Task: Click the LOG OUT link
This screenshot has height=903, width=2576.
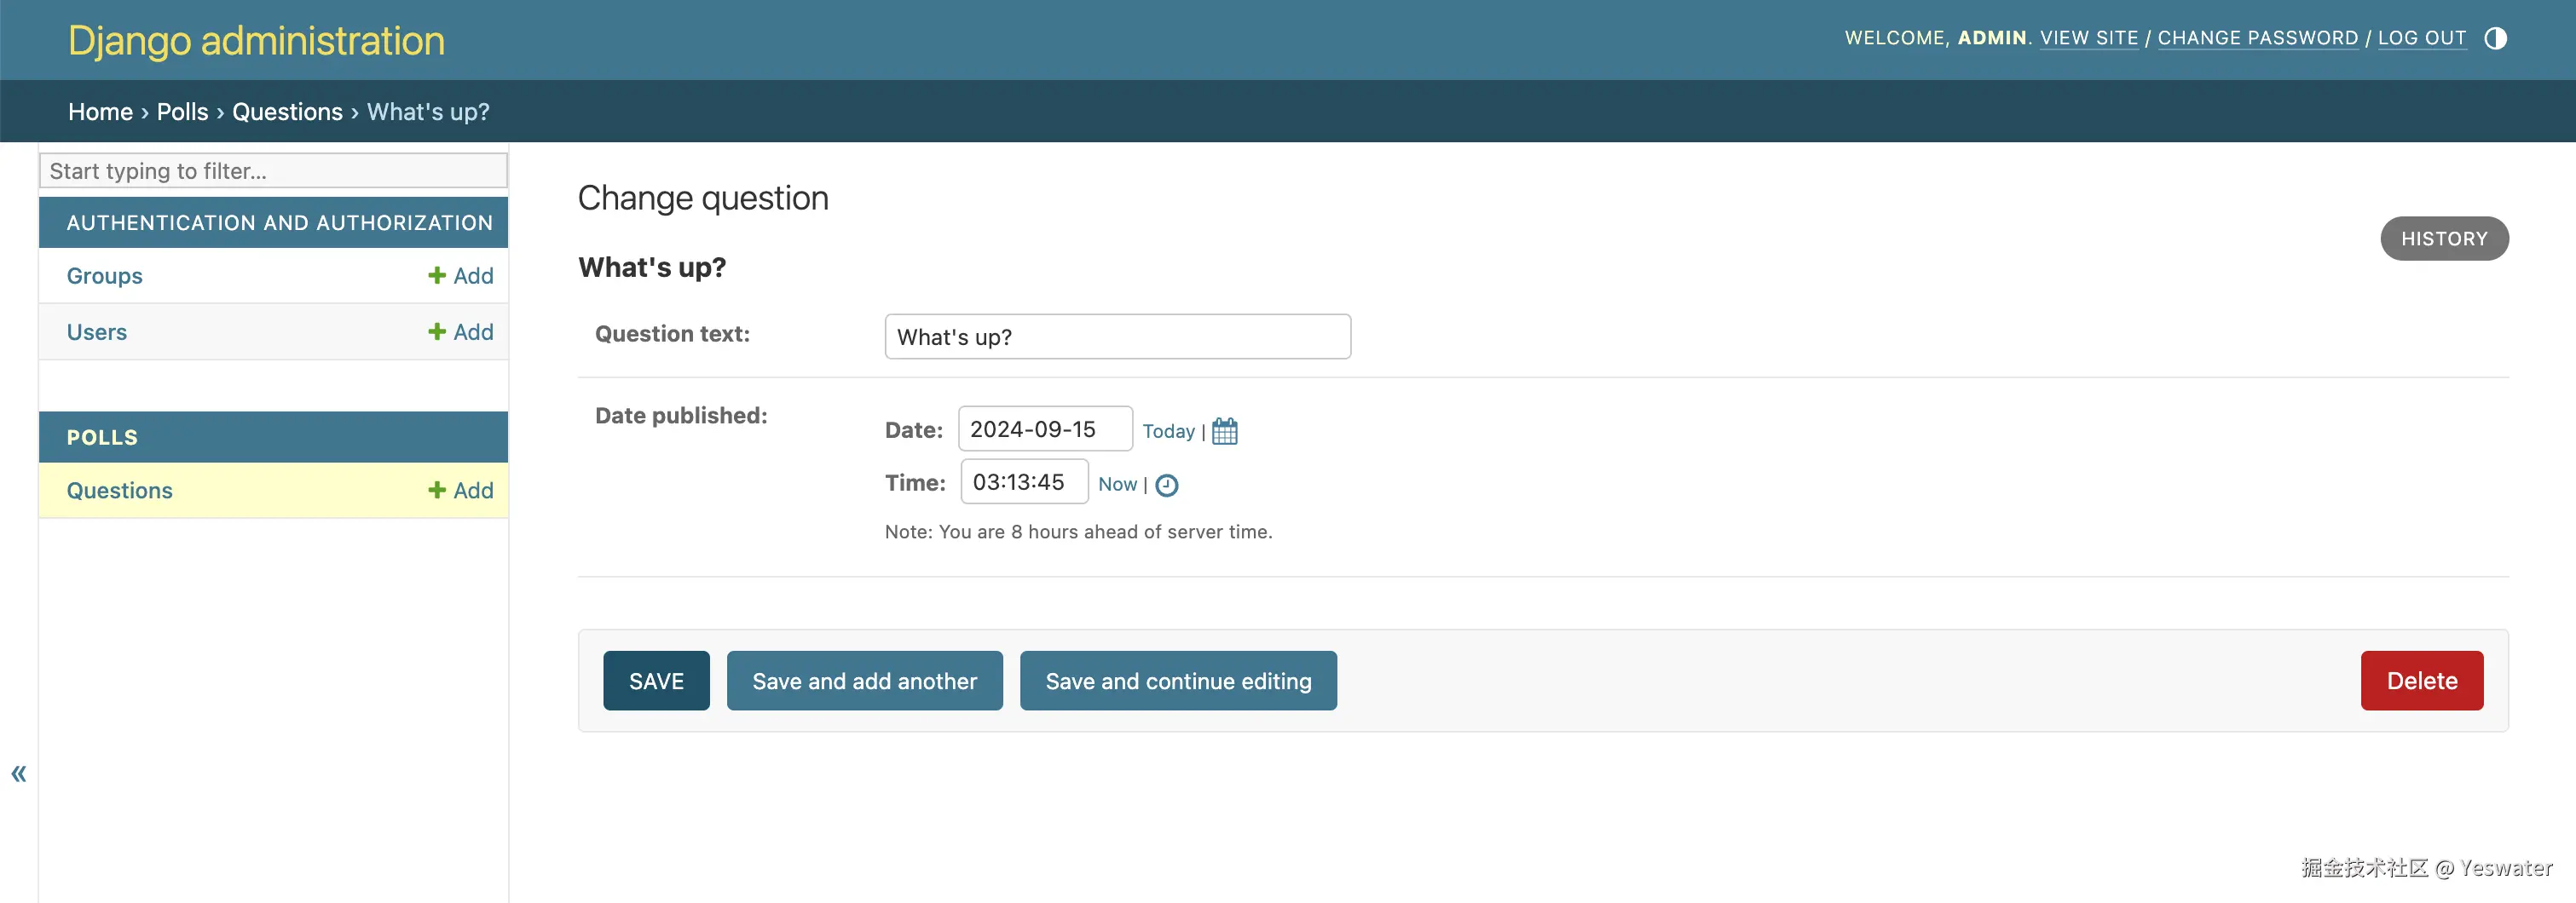Action: coord(2421,38)
